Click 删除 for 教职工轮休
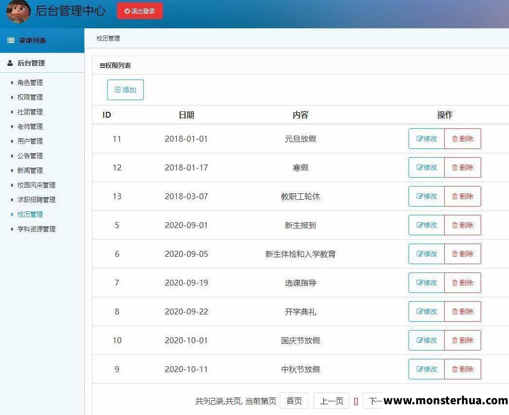The height and width of the screenshot is (415, 509). [x=463, y=196]
